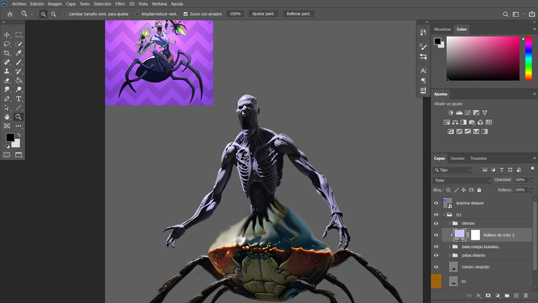Image resolution: width=538 pixels, height=303 pixels.
Task: Open the Tono blend mode dropdown
Action: point(462,180)
